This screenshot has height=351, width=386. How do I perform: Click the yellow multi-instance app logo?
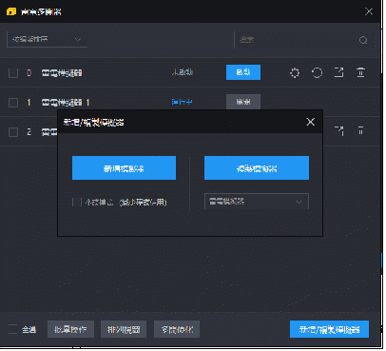[11, 11]
